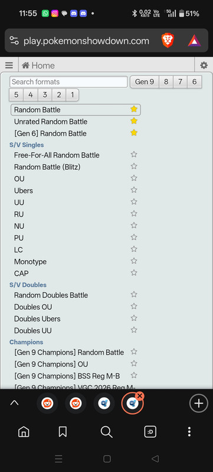This screenshot has width=213, height=472.
Task: Choose the Monotype format
Action: tap(30, 261)
